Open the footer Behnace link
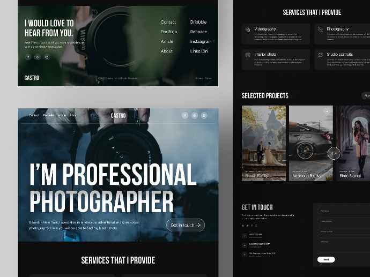The image size is (370, 277). tap(199, 32)
